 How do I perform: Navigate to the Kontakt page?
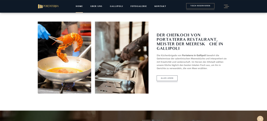tap(160, 6)
